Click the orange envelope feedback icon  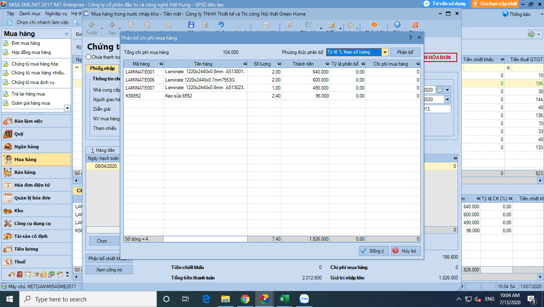pyautogui.click(x=374, y=25)
